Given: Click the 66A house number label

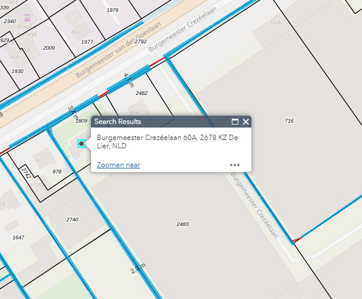Looking at the screenshot, I should tap(275, 22).
